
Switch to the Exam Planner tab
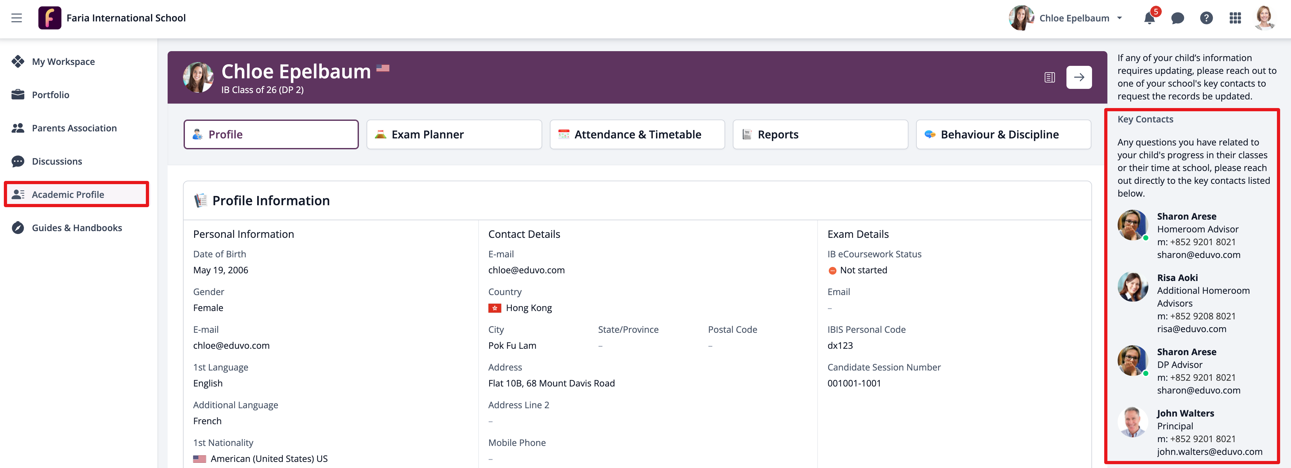tap(454, 134)
